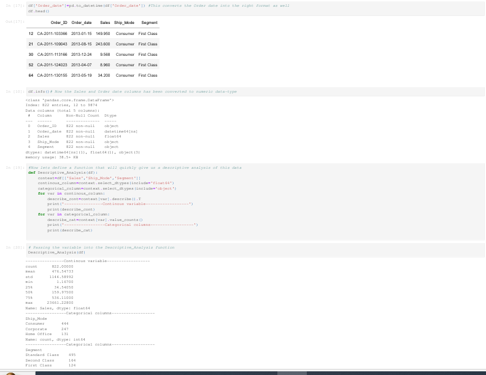Viewport: 486px width, 375px height.
Task: Click date value 2013-01-15
Action: click(82, 34)
